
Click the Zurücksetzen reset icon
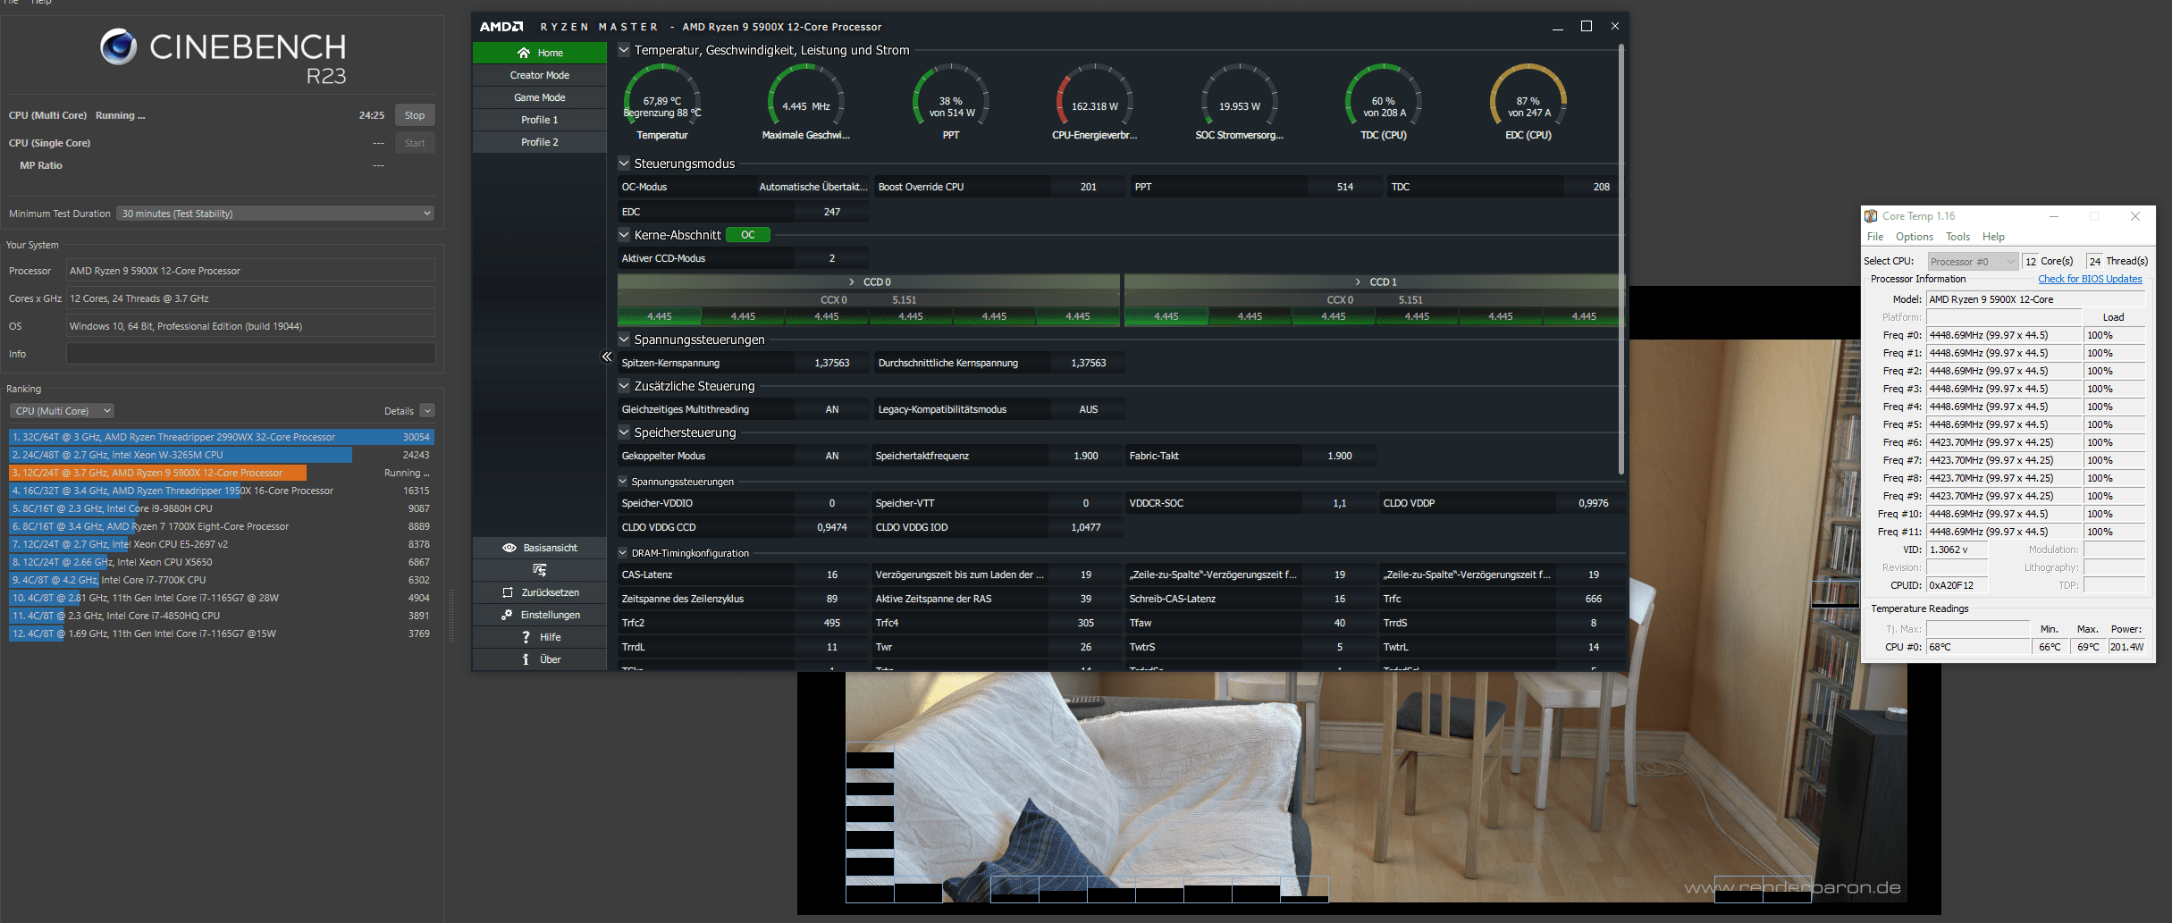(x=508, y=592)
